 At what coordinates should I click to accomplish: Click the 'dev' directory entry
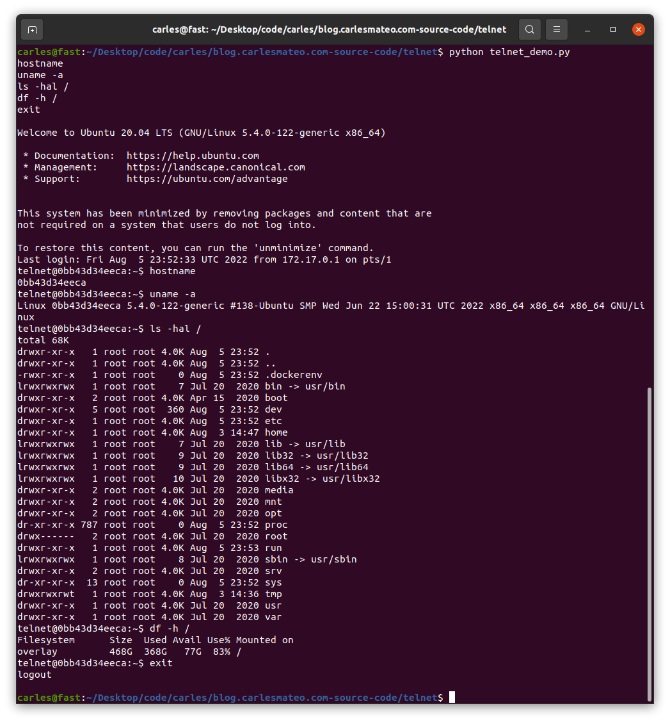273,409
